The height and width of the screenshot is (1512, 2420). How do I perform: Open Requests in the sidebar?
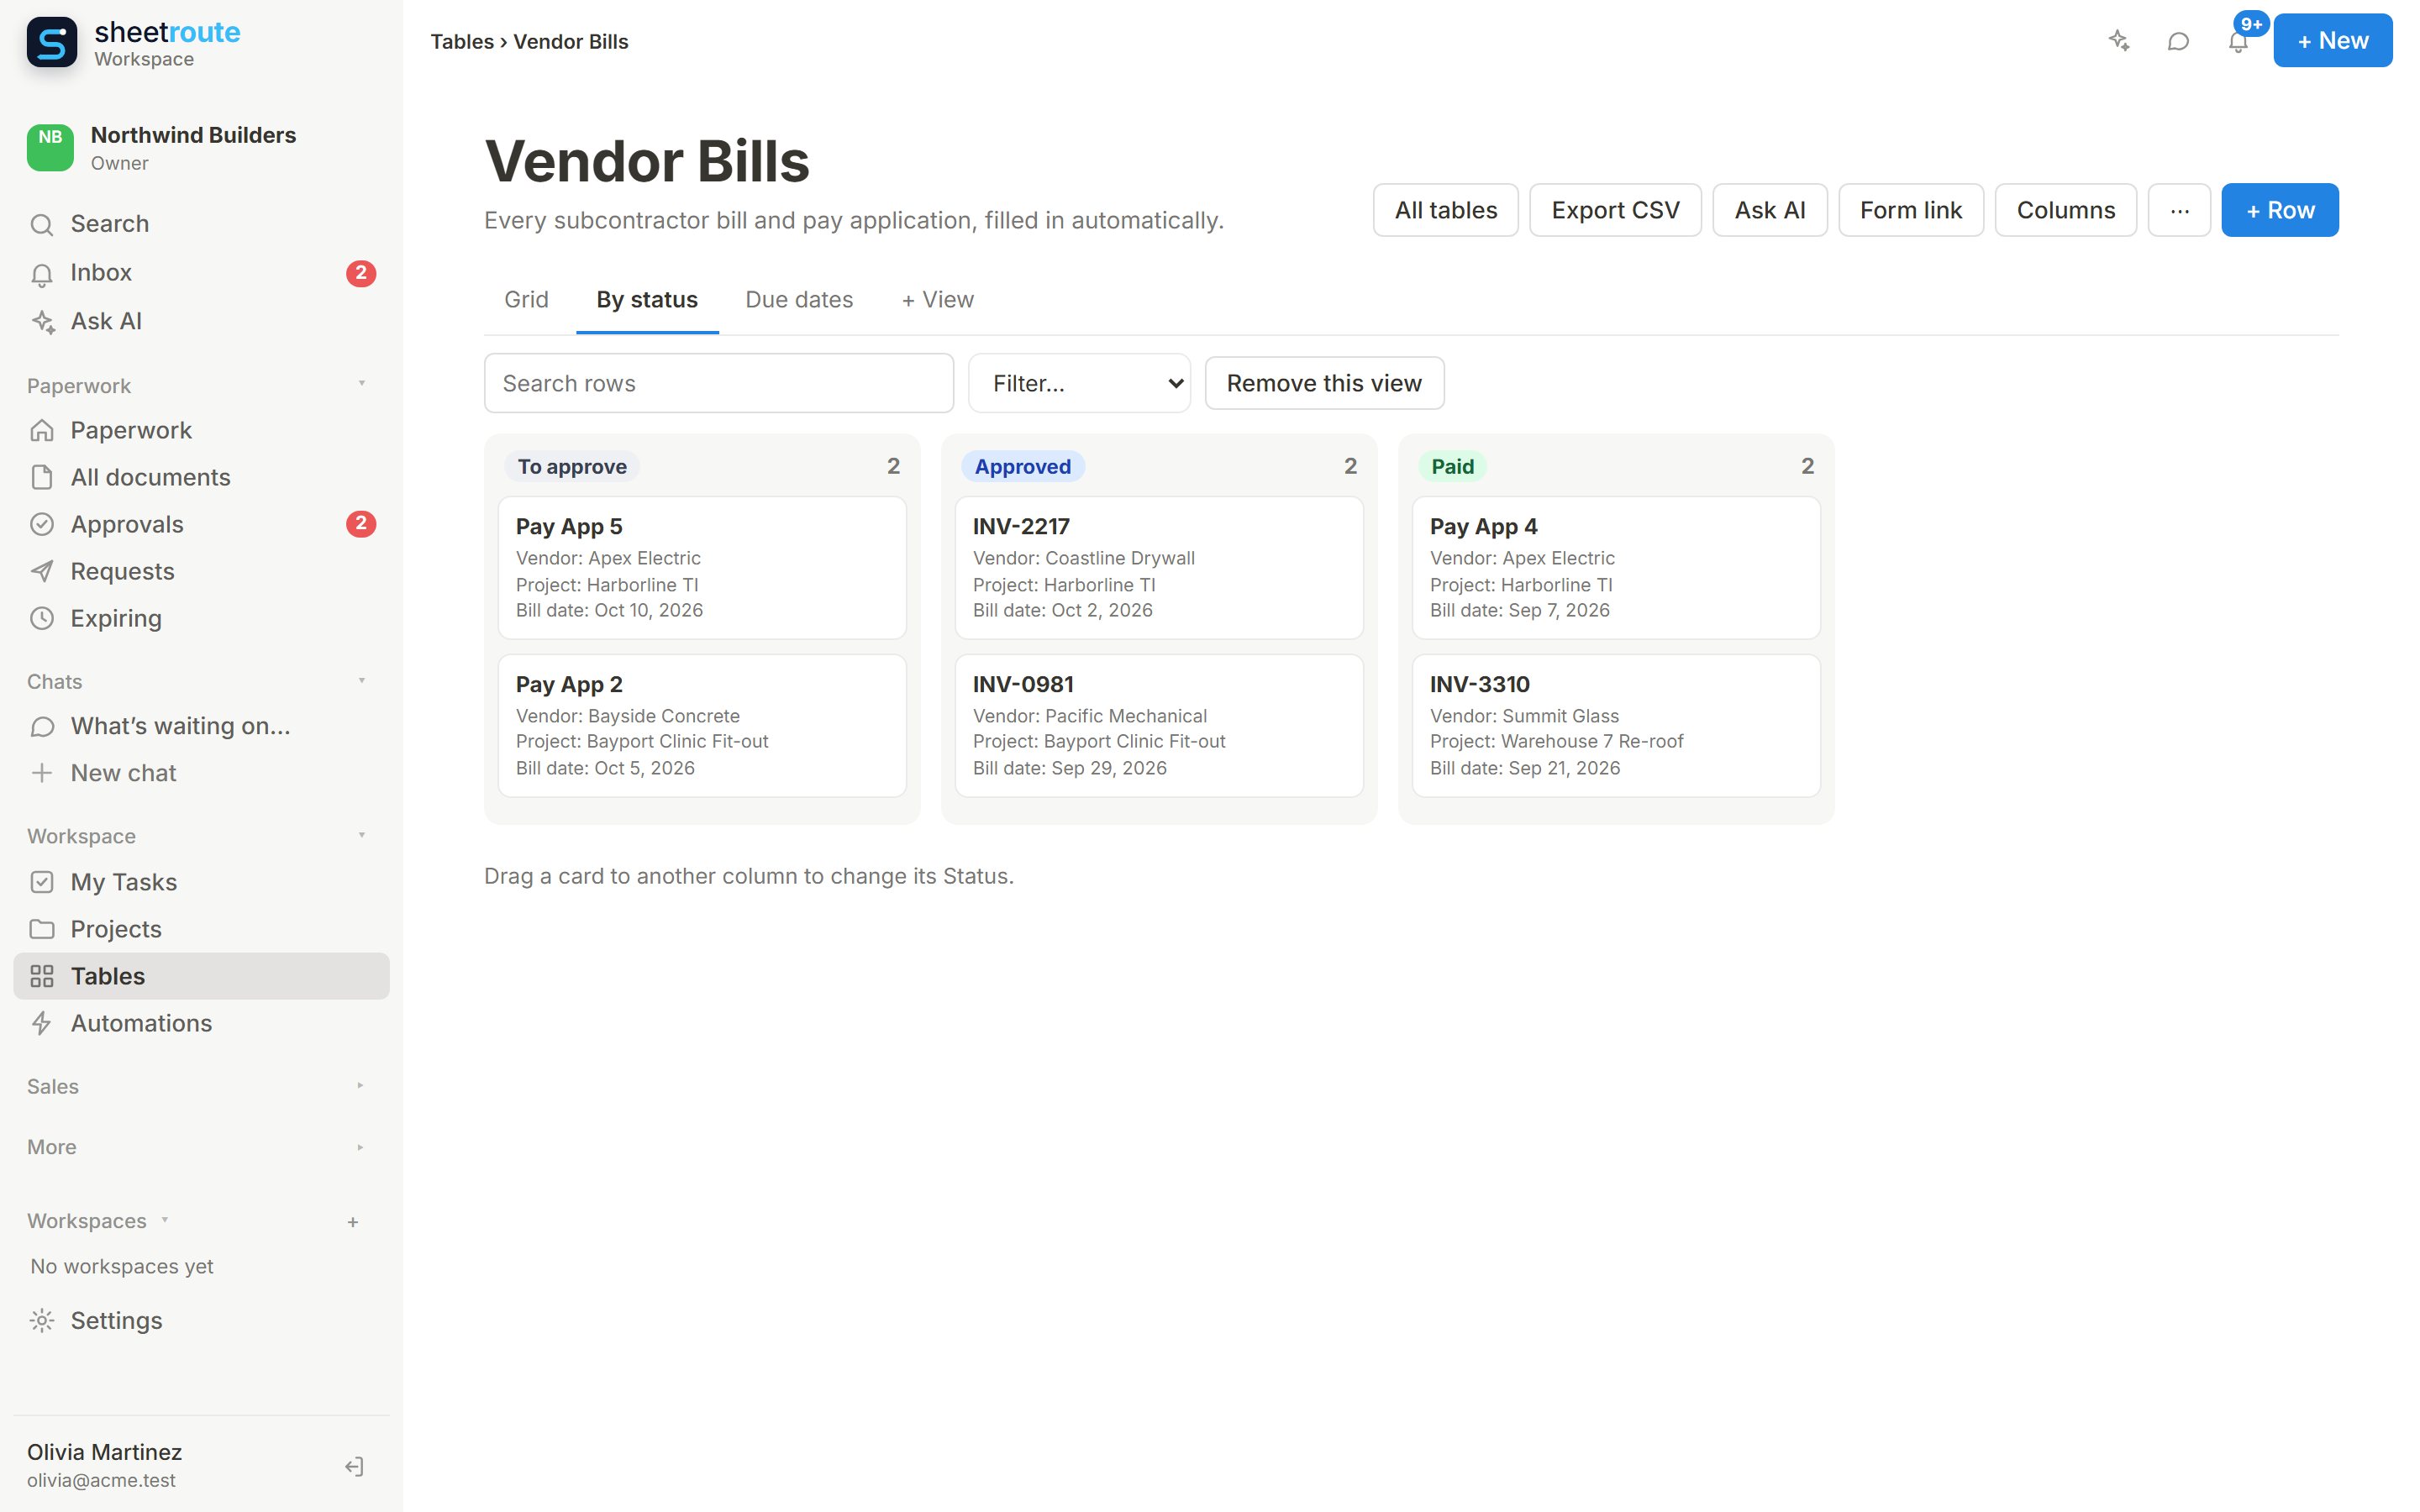click(x=201, y=571)
